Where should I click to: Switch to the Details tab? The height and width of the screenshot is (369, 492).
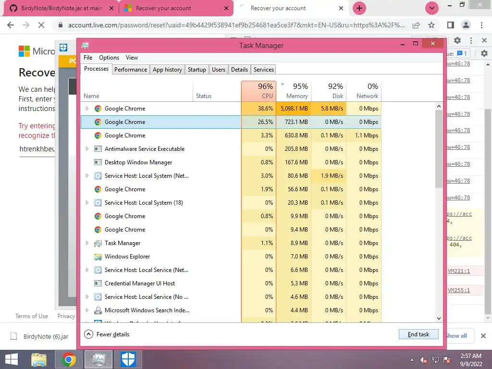[239, 70]
